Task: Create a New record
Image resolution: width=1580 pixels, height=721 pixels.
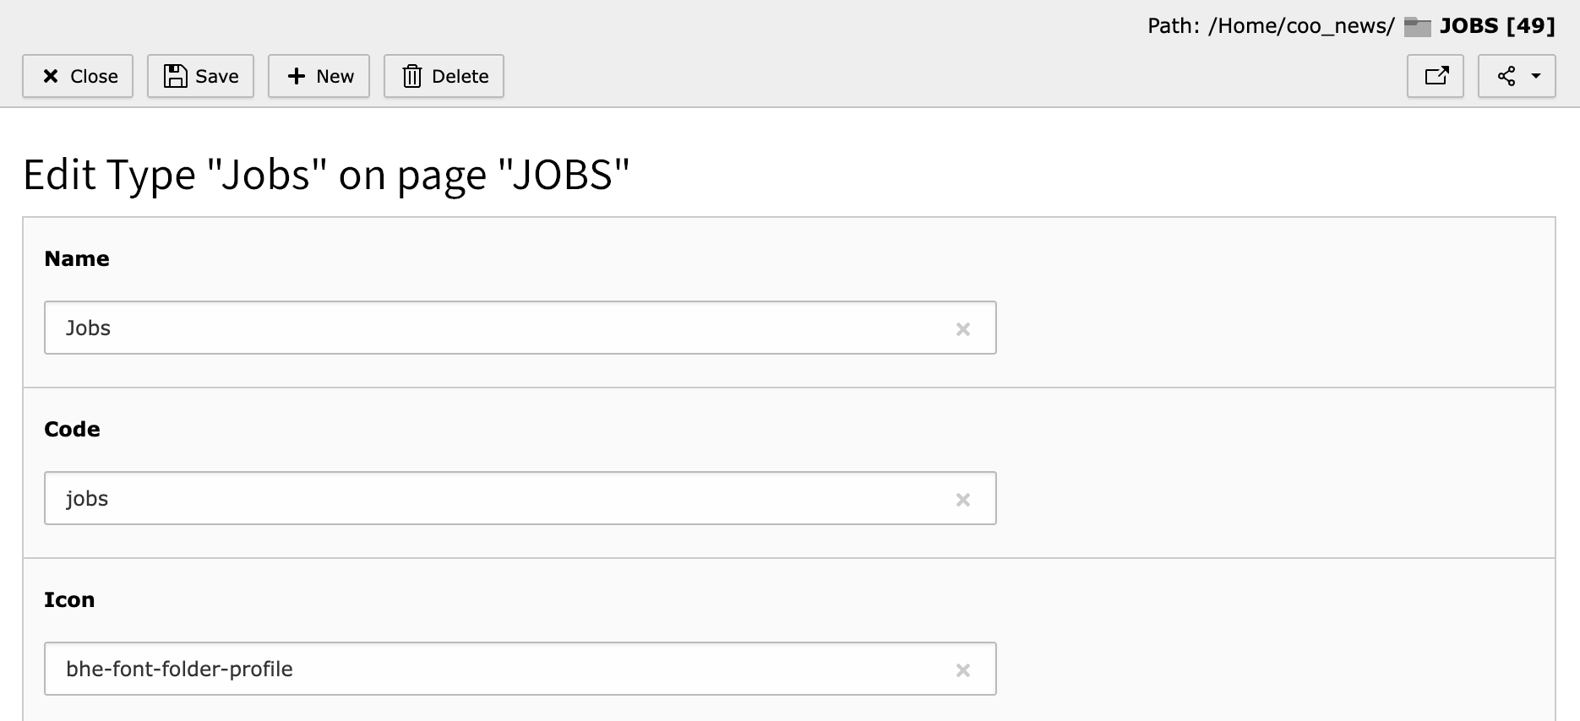Action: pyautogui.click(x=319, y=76)
